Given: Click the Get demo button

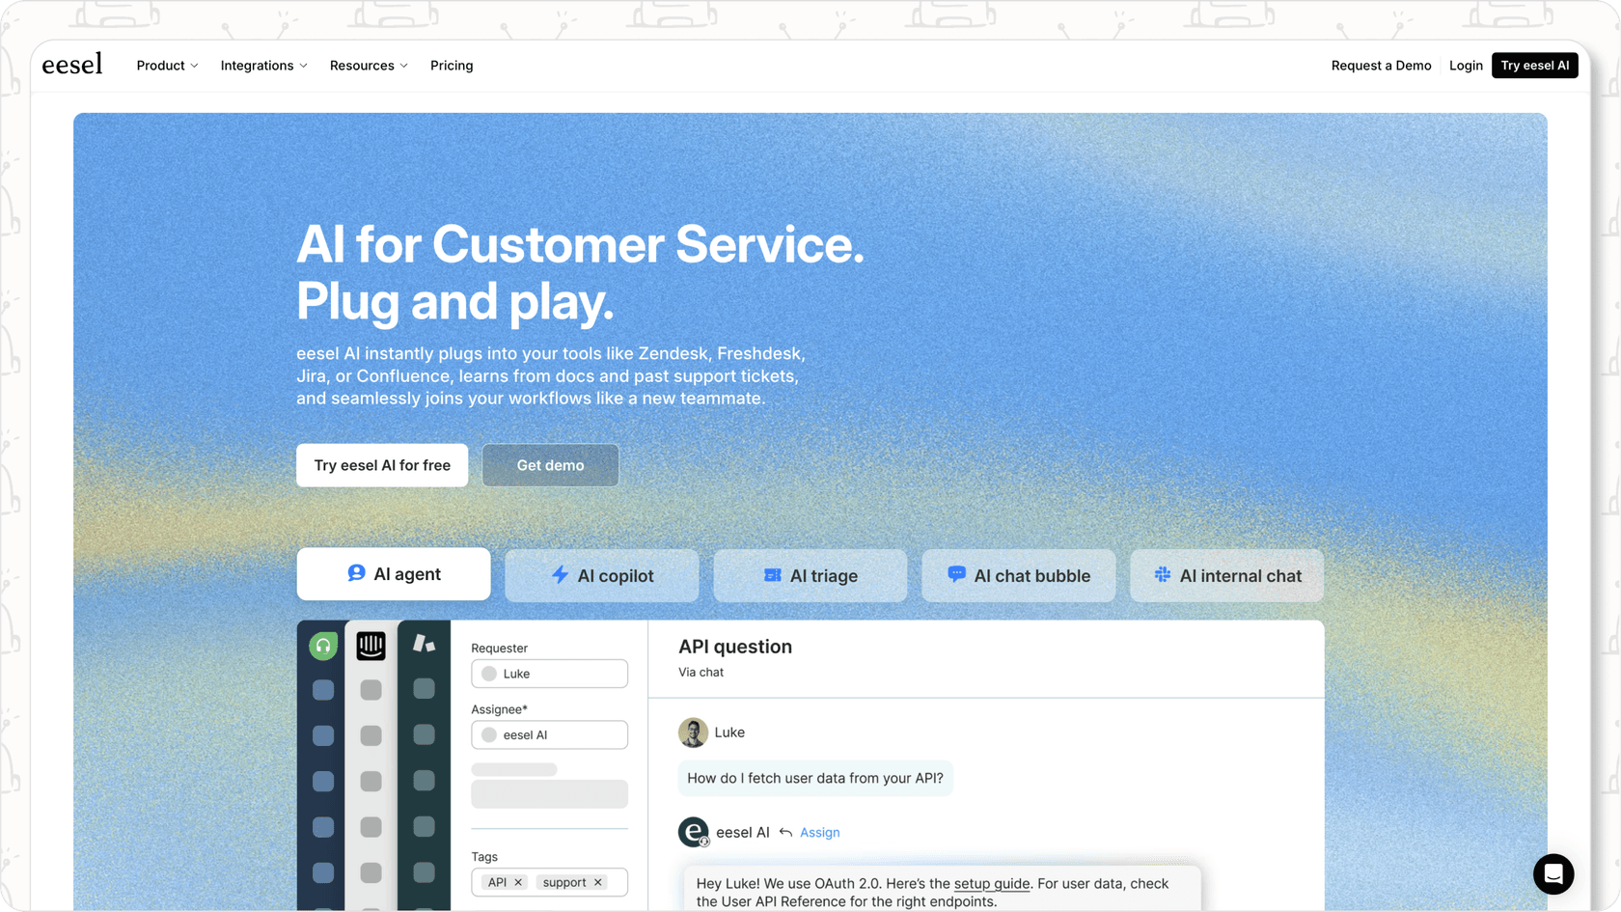Looking at the screenshot, I should pyautogui.click(x=550, y=465).
